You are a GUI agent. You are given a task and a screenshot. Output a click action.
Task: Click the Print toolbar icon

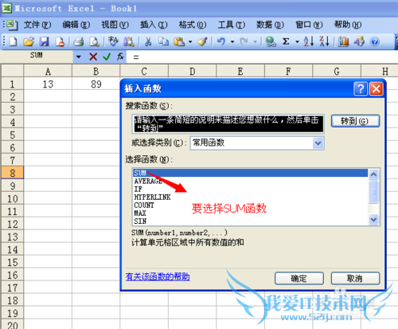79,41
